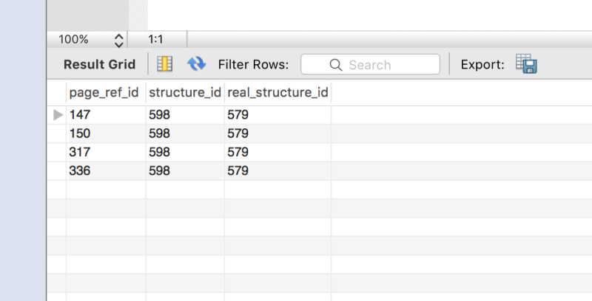Select cell with page_ref_id 150
Viewport: 592px width, 301px height.
[x=106, y=134]
